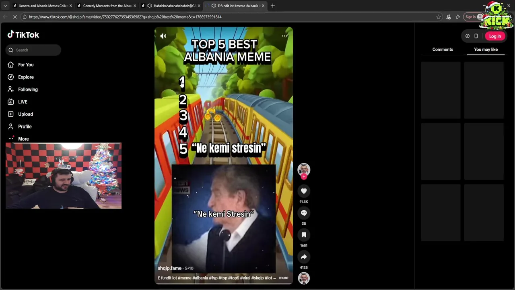Click the video to pause playback
515x290 pixels.
pyautogui.click(x=224, y=155)
